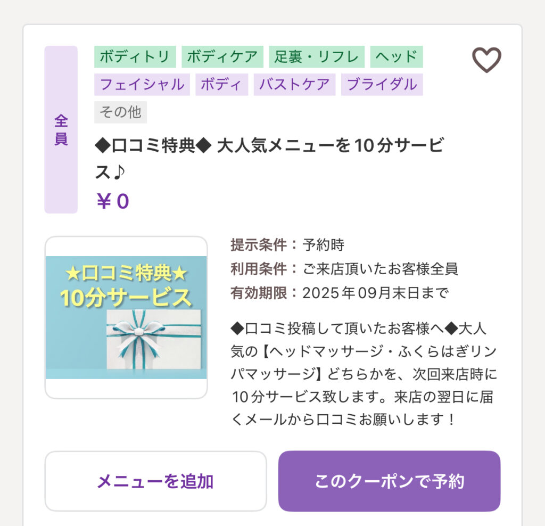Click the gray その他 tag
The width and height of the screenshot is (545, 526).
pos(120,112)
